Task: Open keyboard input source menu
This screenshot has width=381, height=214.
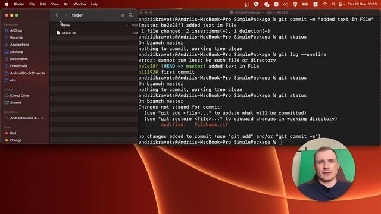Action: point(316,4)
